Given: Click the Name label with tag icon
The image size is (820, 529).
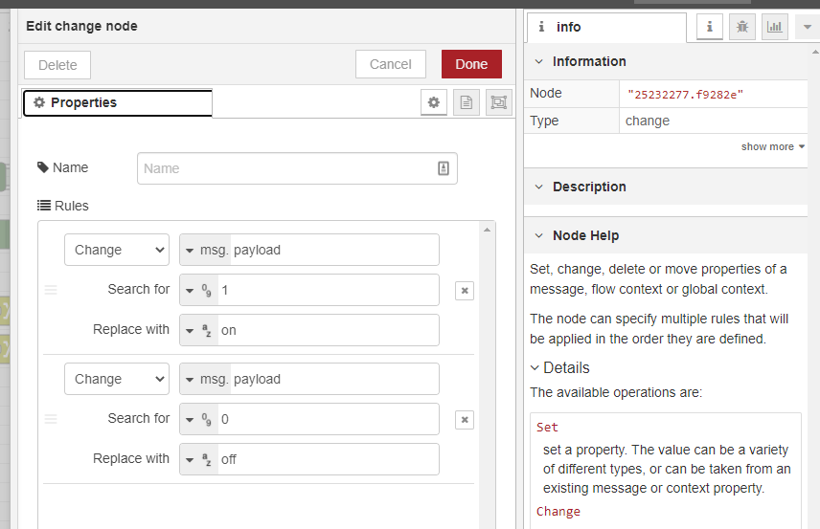Looking at the screenshot, I should pyautogui.click(x=63, y=167).
